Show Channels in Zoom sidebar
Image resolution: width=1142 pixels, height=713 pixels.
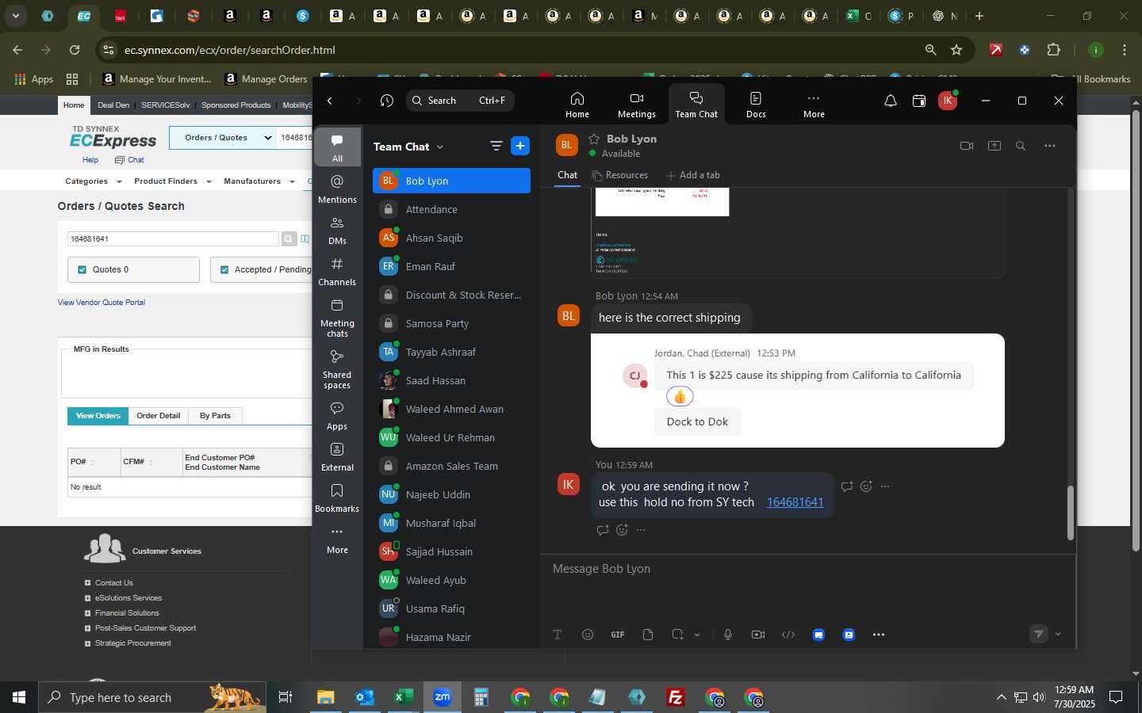pyautogui.click(x=337, y=271)
